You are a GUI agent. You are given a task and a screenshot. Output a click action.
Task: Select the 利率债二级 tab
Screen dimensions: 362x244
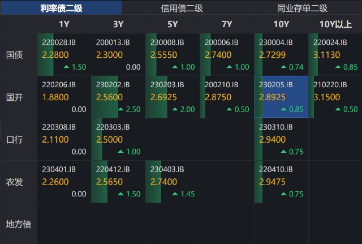pos(61,8)
